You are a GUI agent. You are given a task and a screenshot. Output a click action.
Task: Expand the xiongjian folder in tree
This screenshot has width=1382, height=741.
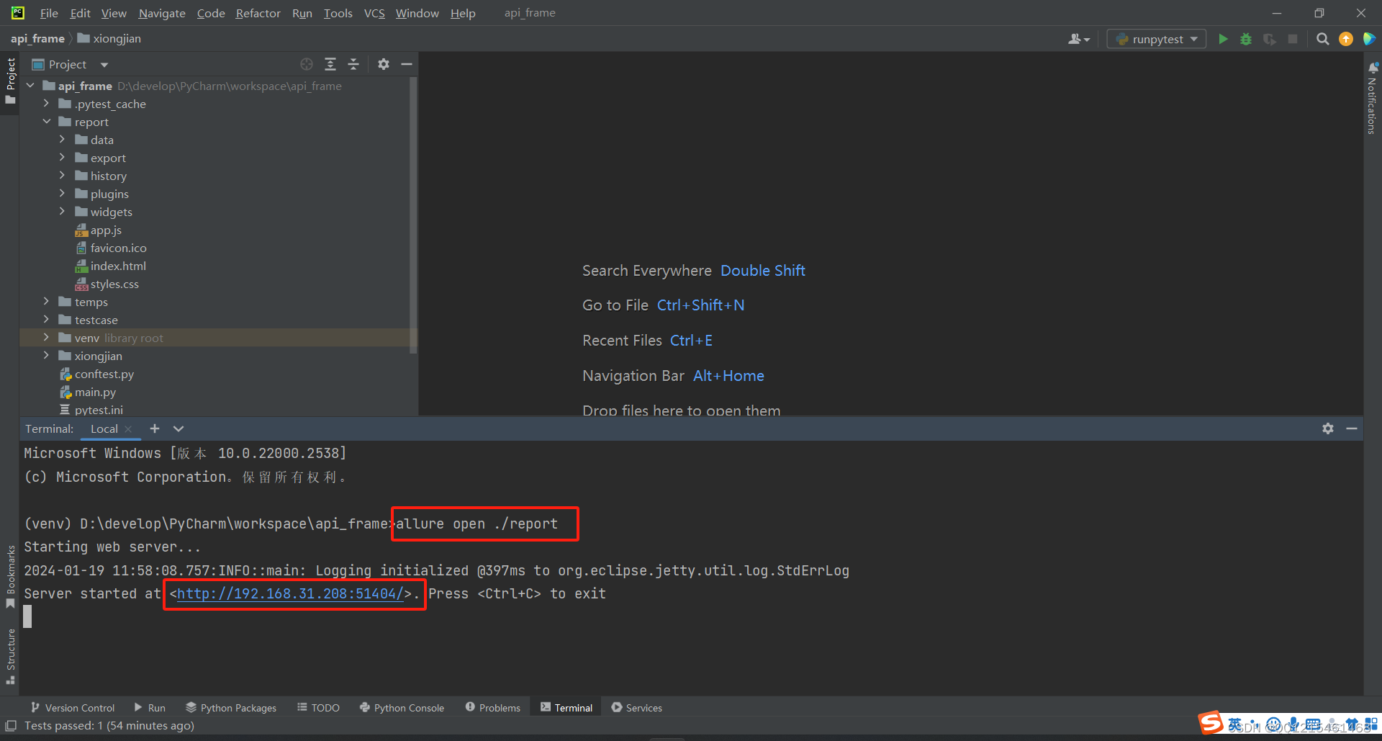[46, 356]
